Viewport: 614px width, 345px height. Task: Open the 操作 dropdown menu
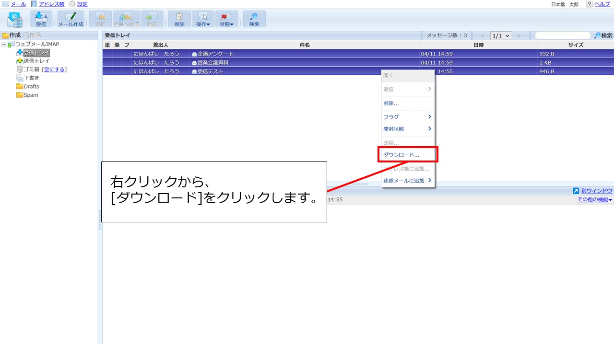coord(203,19)
